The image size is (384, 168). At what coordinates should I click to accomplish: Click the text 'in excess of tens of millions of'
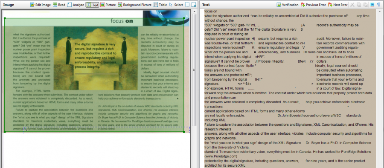click(x=339, y=57)
